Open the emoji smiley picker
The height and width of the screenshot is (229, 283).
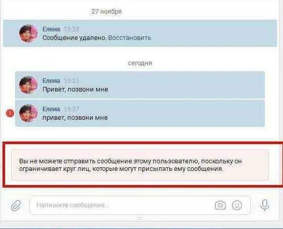coord(237,205)
